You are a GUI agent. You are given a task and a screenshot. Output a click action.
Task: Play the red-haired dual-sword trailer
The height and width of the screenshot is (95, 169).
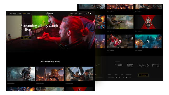(x=148, y=22)
